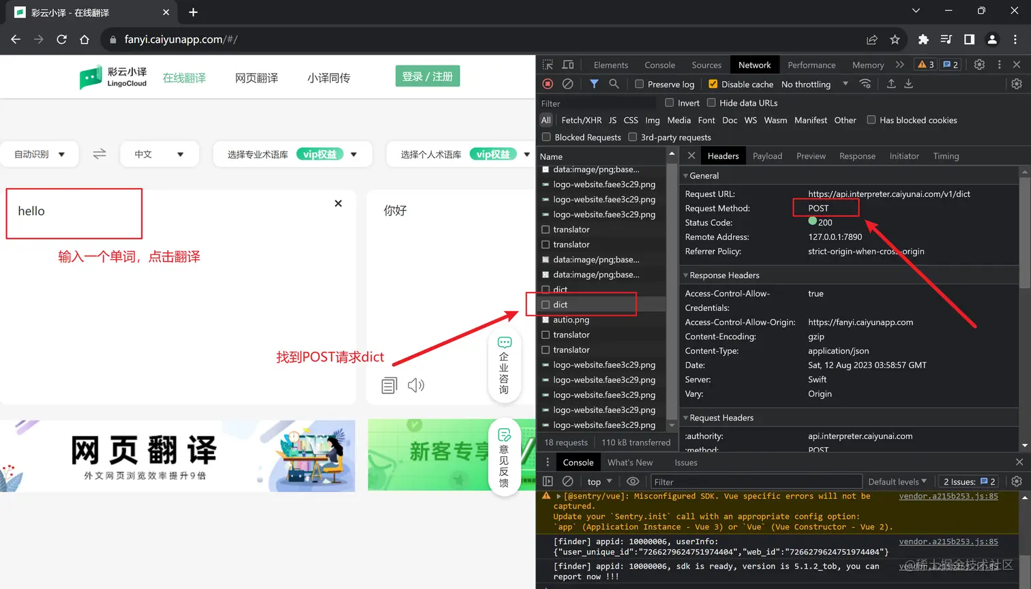Open DevTools settings gear
Image resolution: width=1031 pixels, height=589 pixels.
(979, 65)
